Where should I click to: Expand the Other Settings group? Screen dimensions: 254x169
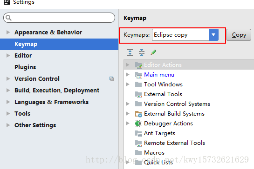coord(8,125)
